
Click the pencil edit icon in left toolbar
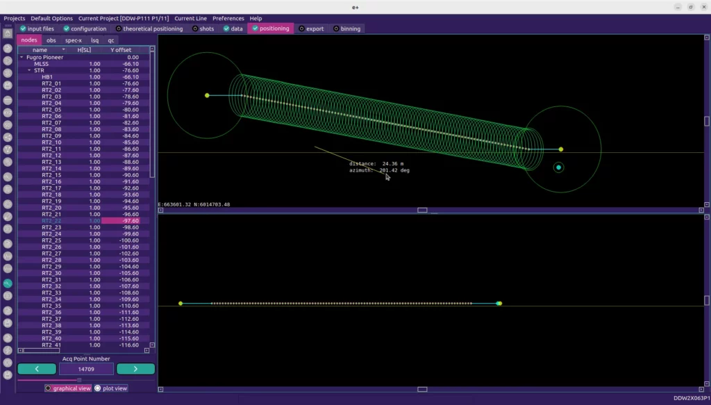(x=8, y=216)
